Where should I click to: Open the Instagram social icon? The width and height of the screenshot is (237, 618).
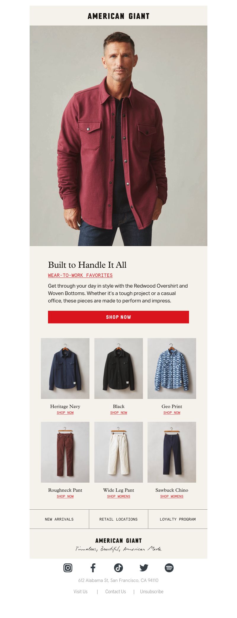click(68, 568)
